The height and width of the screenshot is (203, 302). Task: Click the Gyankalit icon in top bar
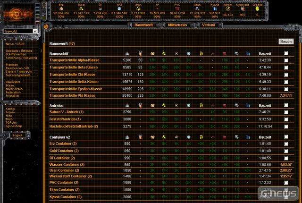[243, 8]
